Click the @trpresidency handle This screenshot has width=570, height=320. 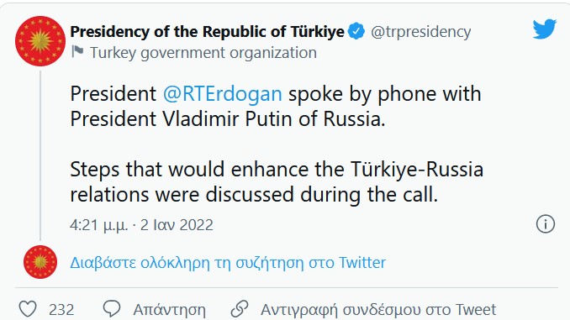[421, 32]
